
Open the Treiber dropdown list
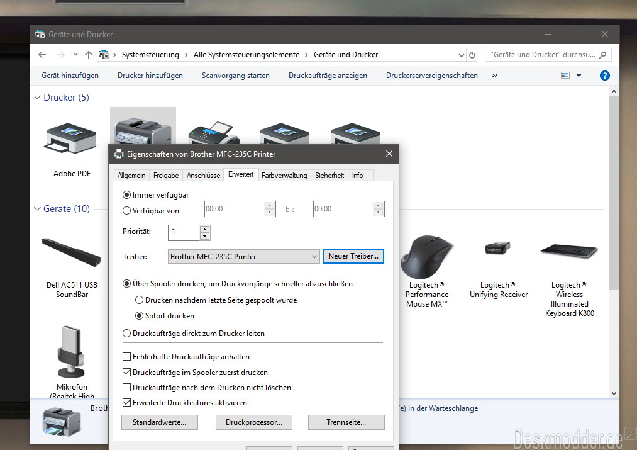[x=244, y=257]
